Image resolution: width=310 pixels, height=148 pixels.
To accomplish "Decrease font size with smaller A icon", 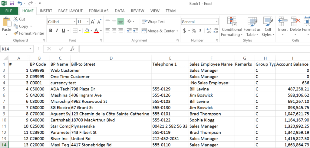I will pos(99,22).
